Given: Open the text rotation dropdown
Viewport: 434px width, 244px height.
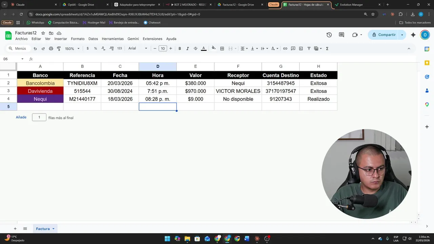Looking at the screenshot, I should click(x=275, y=48).
